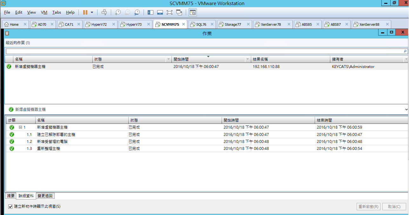This screenshot has height=215, width=409.
Task: Open the Tabs menu
Action: point(57,12)
